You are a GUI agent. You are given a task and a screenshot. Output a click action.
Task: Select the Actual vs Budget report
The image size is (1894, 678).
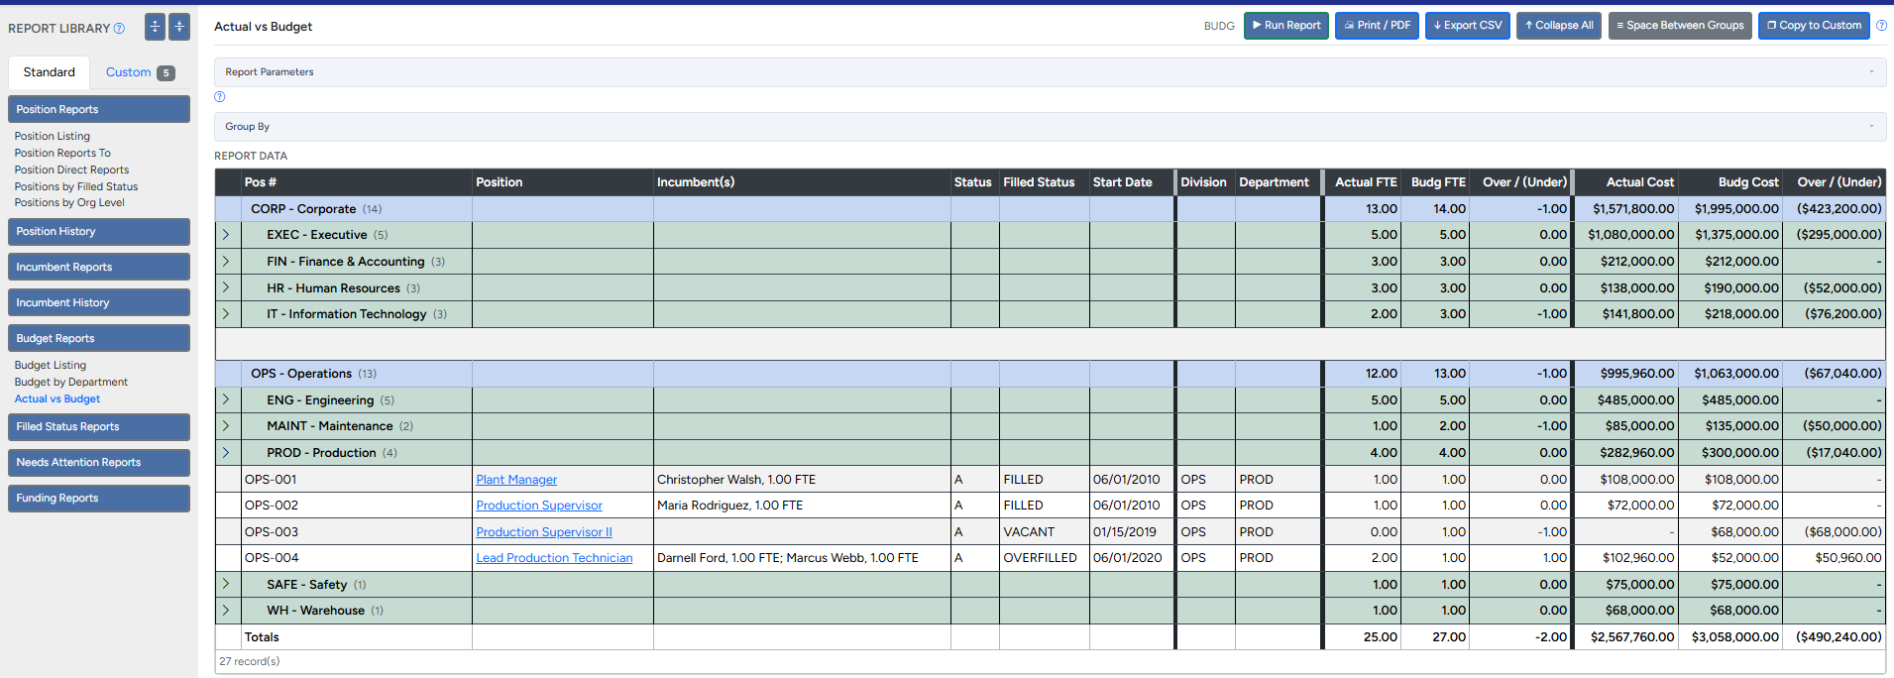pos(57,399)
